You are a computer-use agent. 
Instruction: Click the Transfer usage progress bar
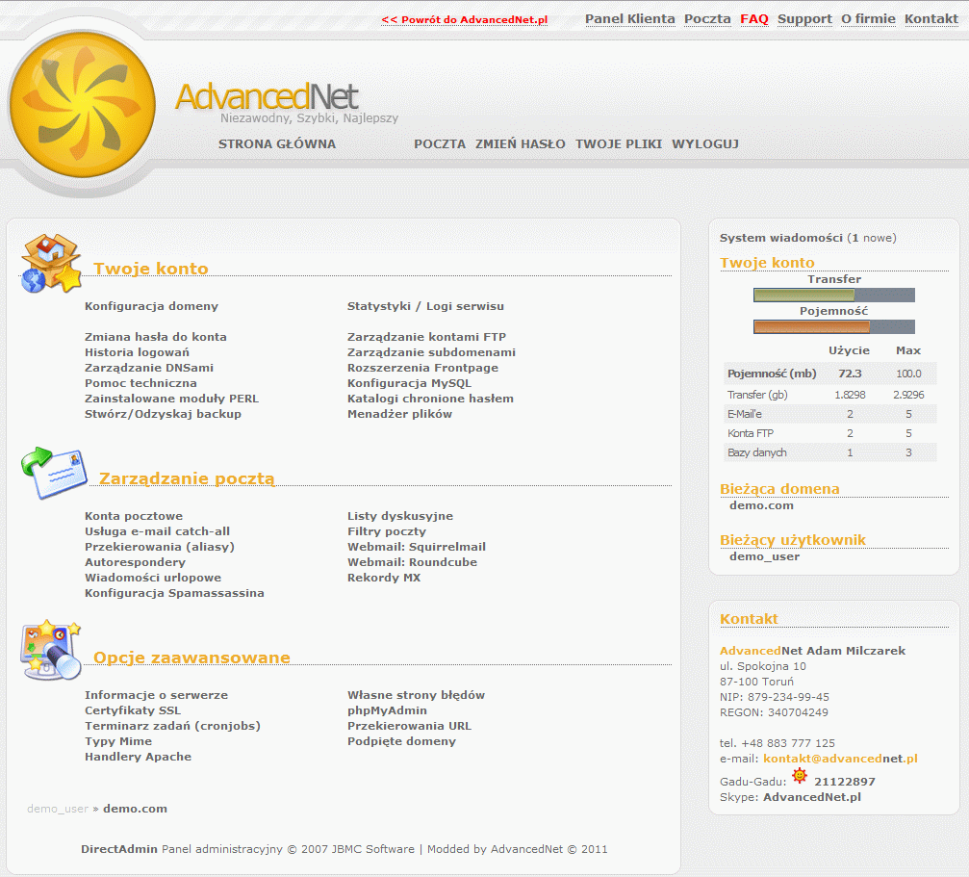point(833,296)
